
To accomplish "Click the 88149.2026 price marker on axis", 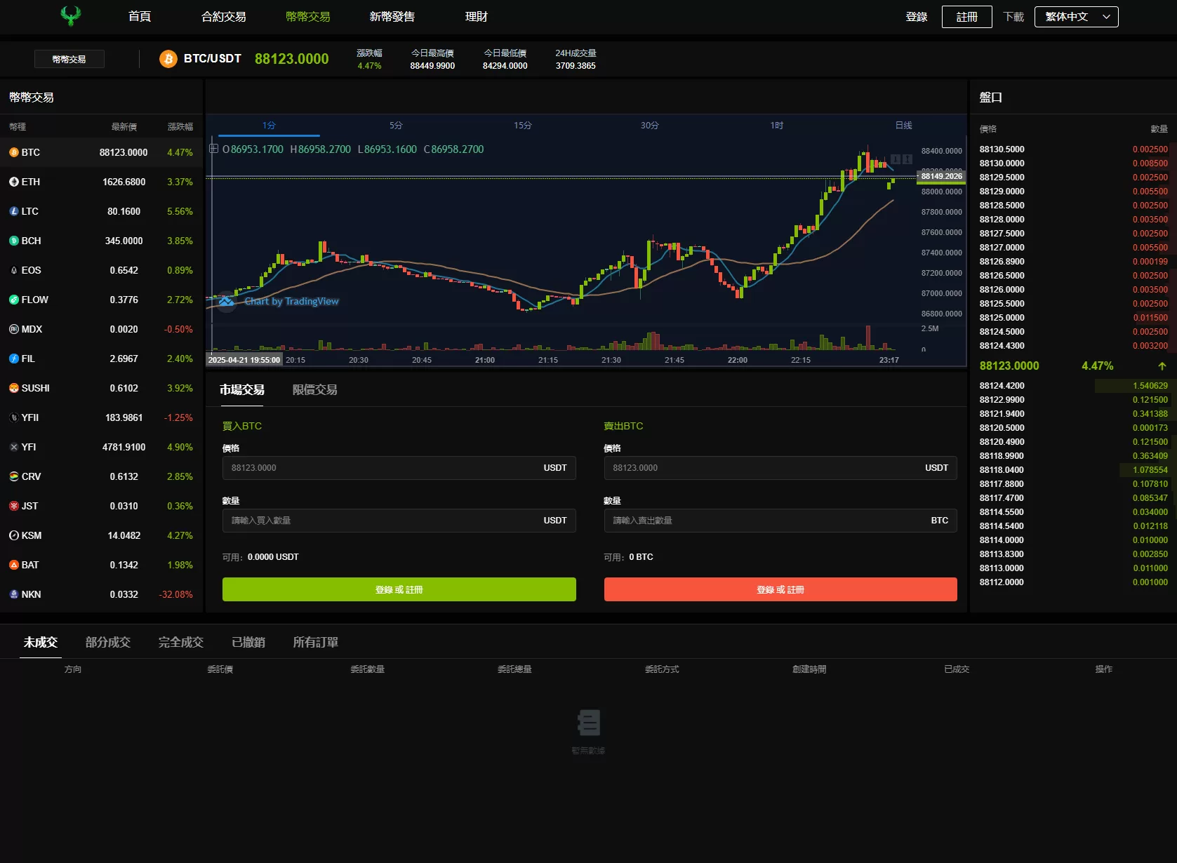I will click(x=941, y=176).
